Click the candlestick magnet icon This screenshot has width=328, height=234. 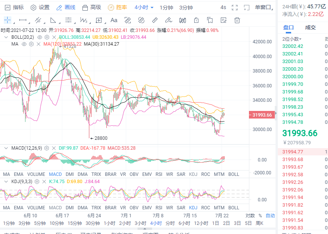coord(182,20)
